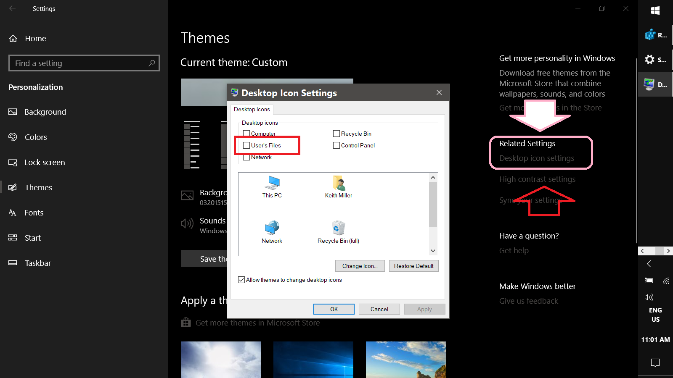
Task: Select the Keith Miller user folder icon
Action: click(339, 187)
